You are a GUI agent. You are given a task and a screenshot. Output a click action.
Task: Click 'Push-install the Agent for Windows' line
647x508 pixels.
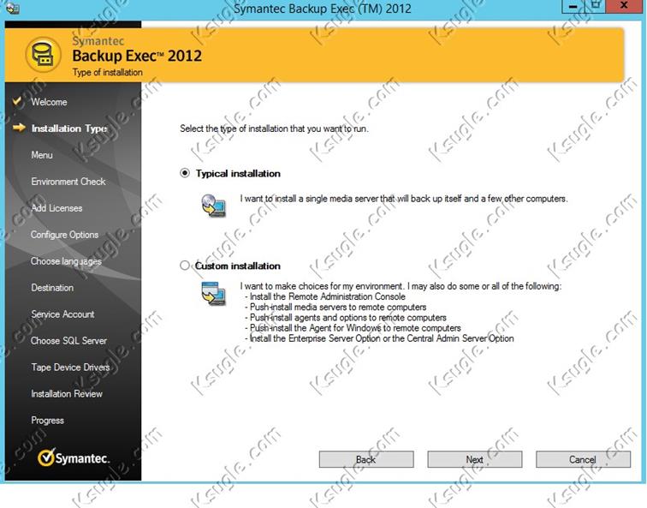353,328
